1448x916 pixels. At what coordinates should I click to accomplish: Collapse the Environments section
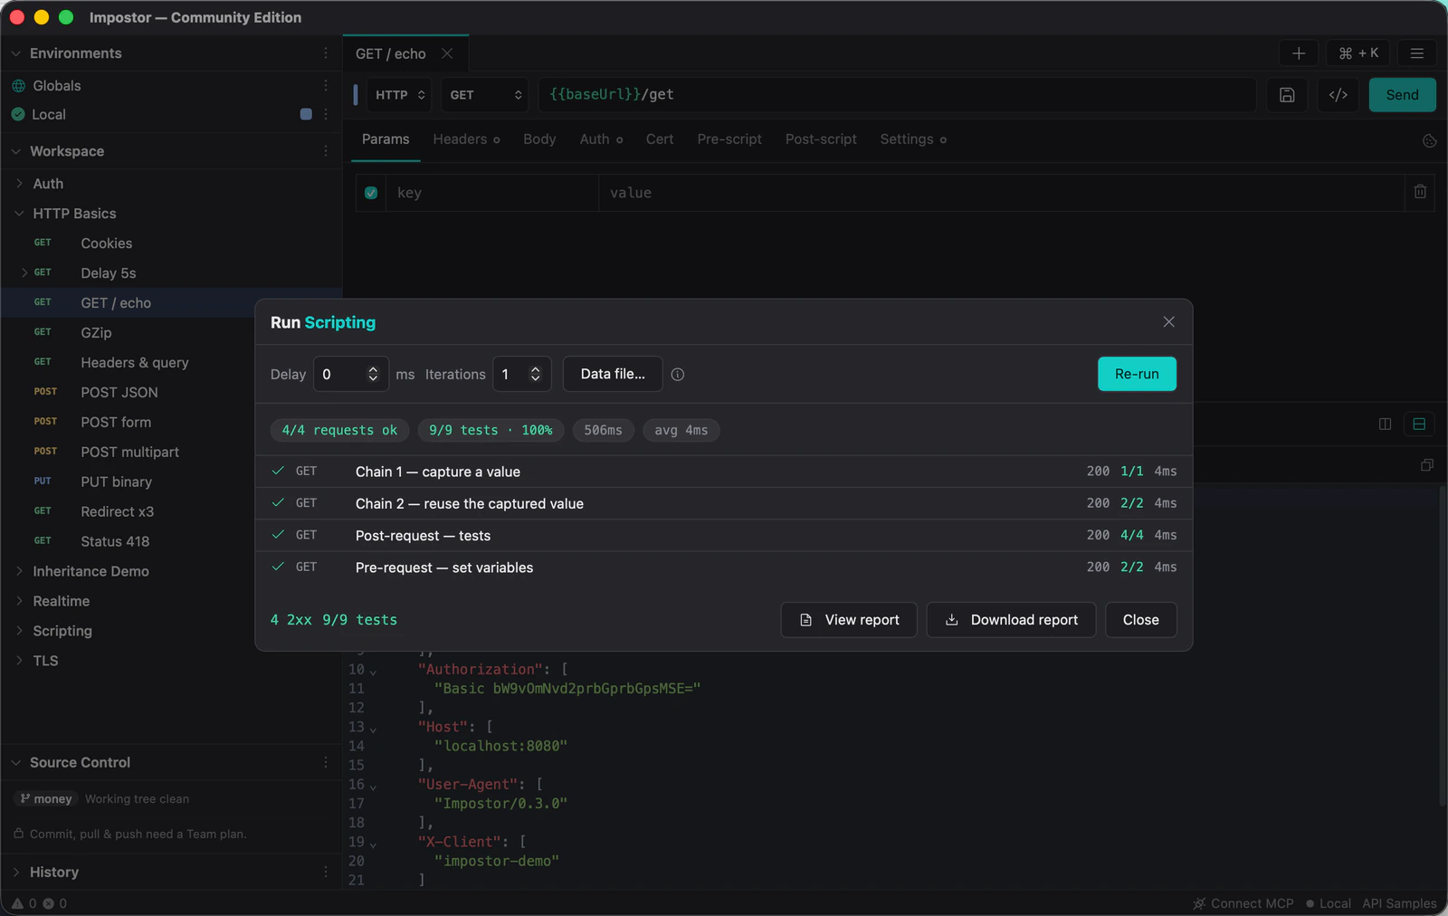pos(15,53)
